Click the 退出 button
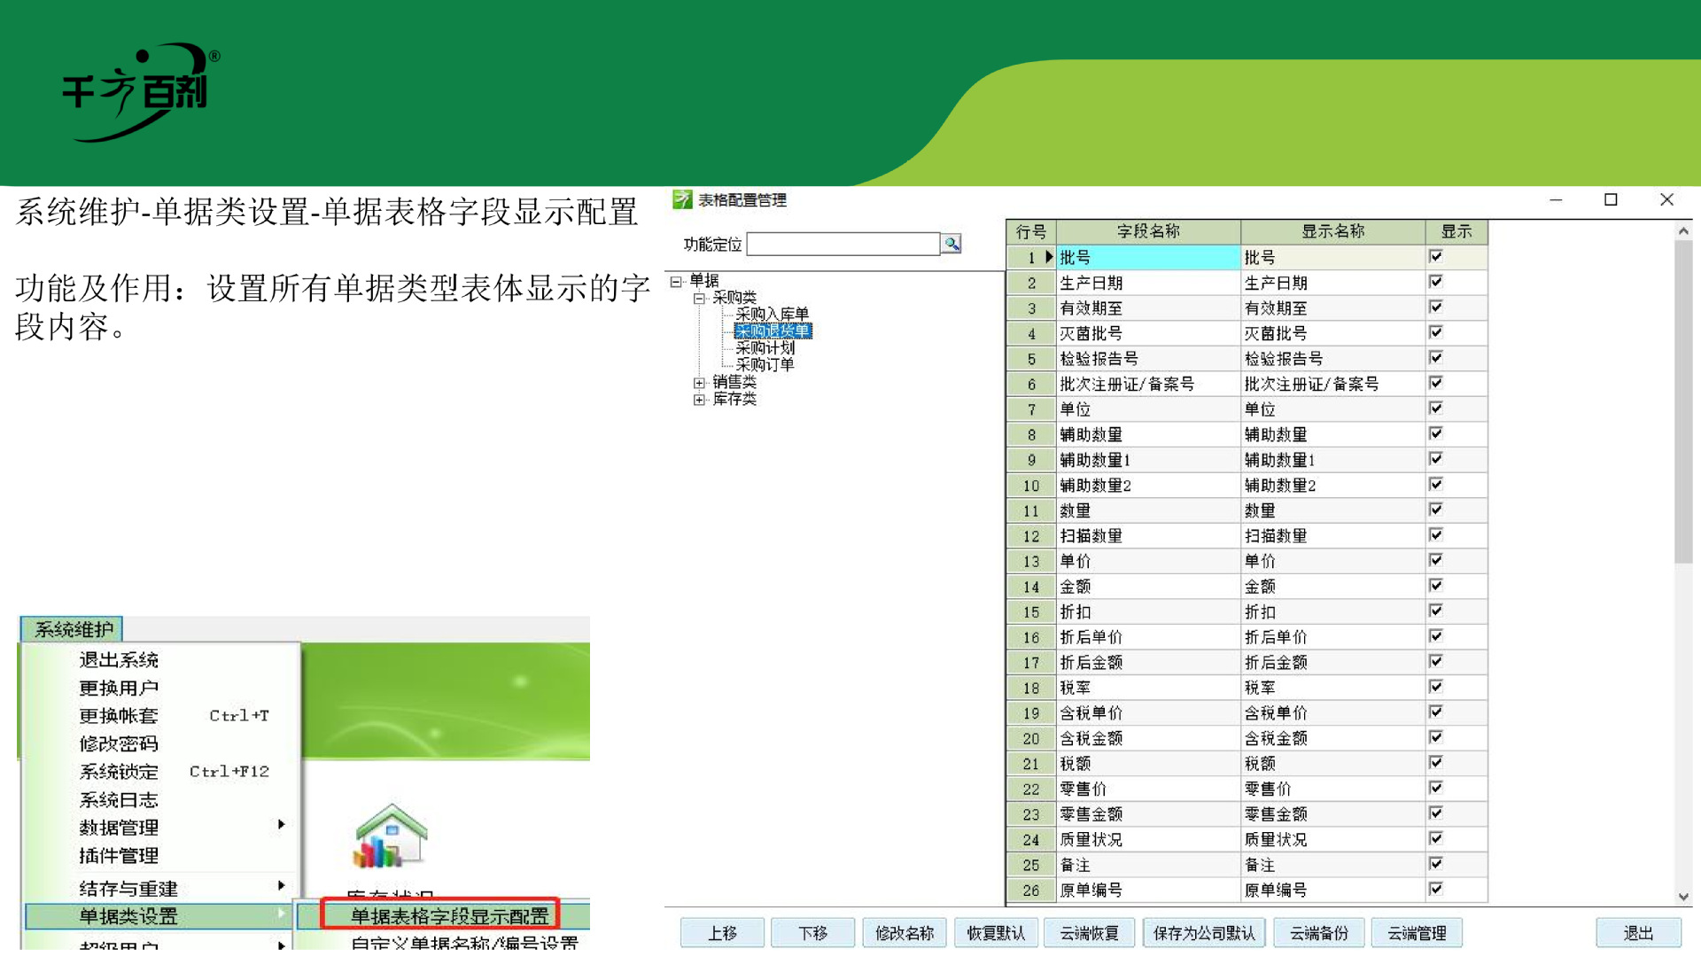Image resolution: width=1701 pixels, height=957 pixels. (1640, 932)
